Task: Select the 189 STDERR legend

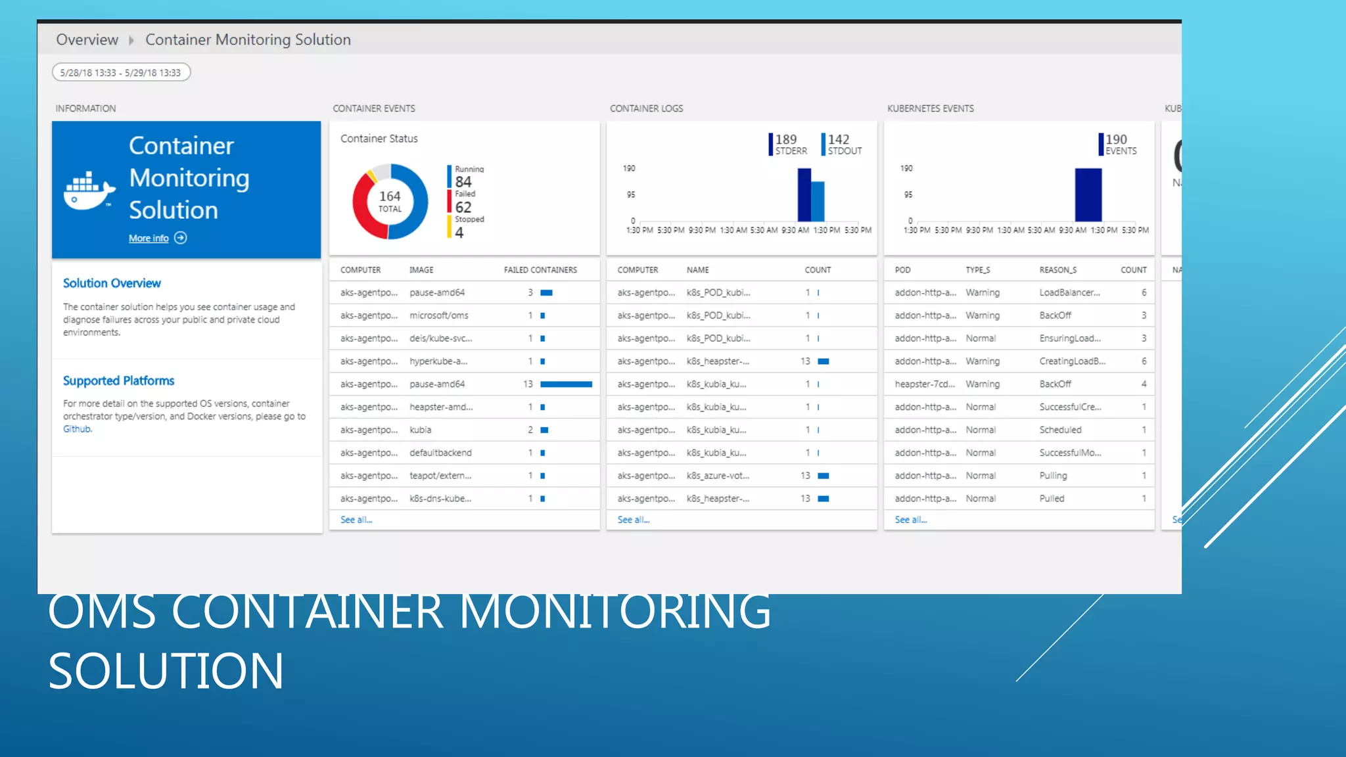Action: coord(788,145)
